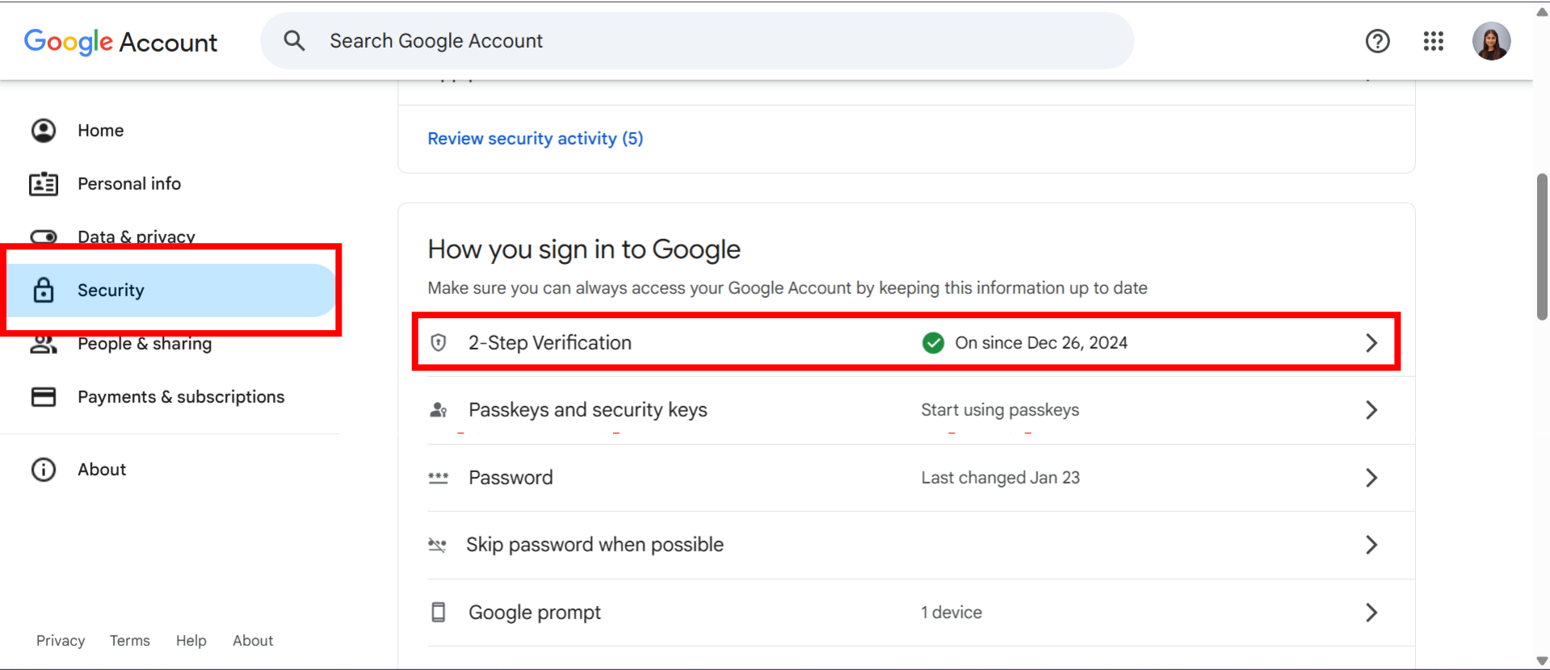The width and height of the screenshot is (1550, 670).
Task: Click the Google prompt phone icon
Action: point(439,613)
